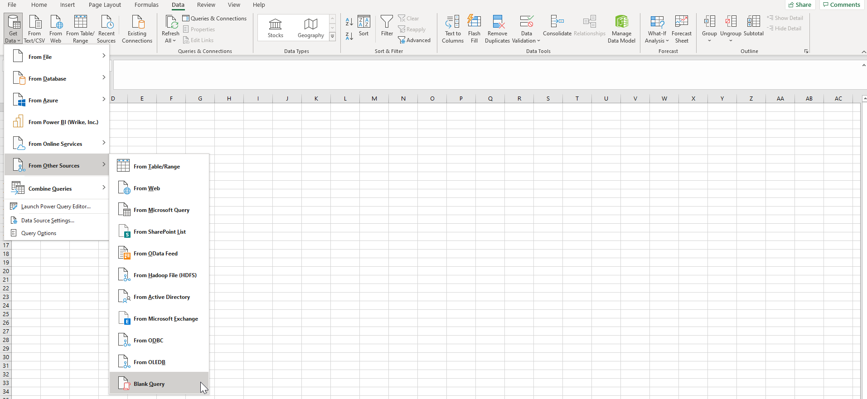
Task: Open Query Options
Action: (x=57, y=233)
